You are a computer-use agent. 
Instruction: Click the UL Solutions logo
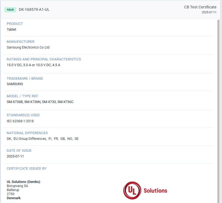click(145, 190)
